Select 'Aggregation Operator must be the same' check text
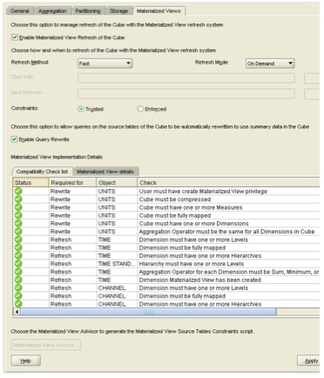This screenshot has height=378, width=324. (x=226, y=232)
